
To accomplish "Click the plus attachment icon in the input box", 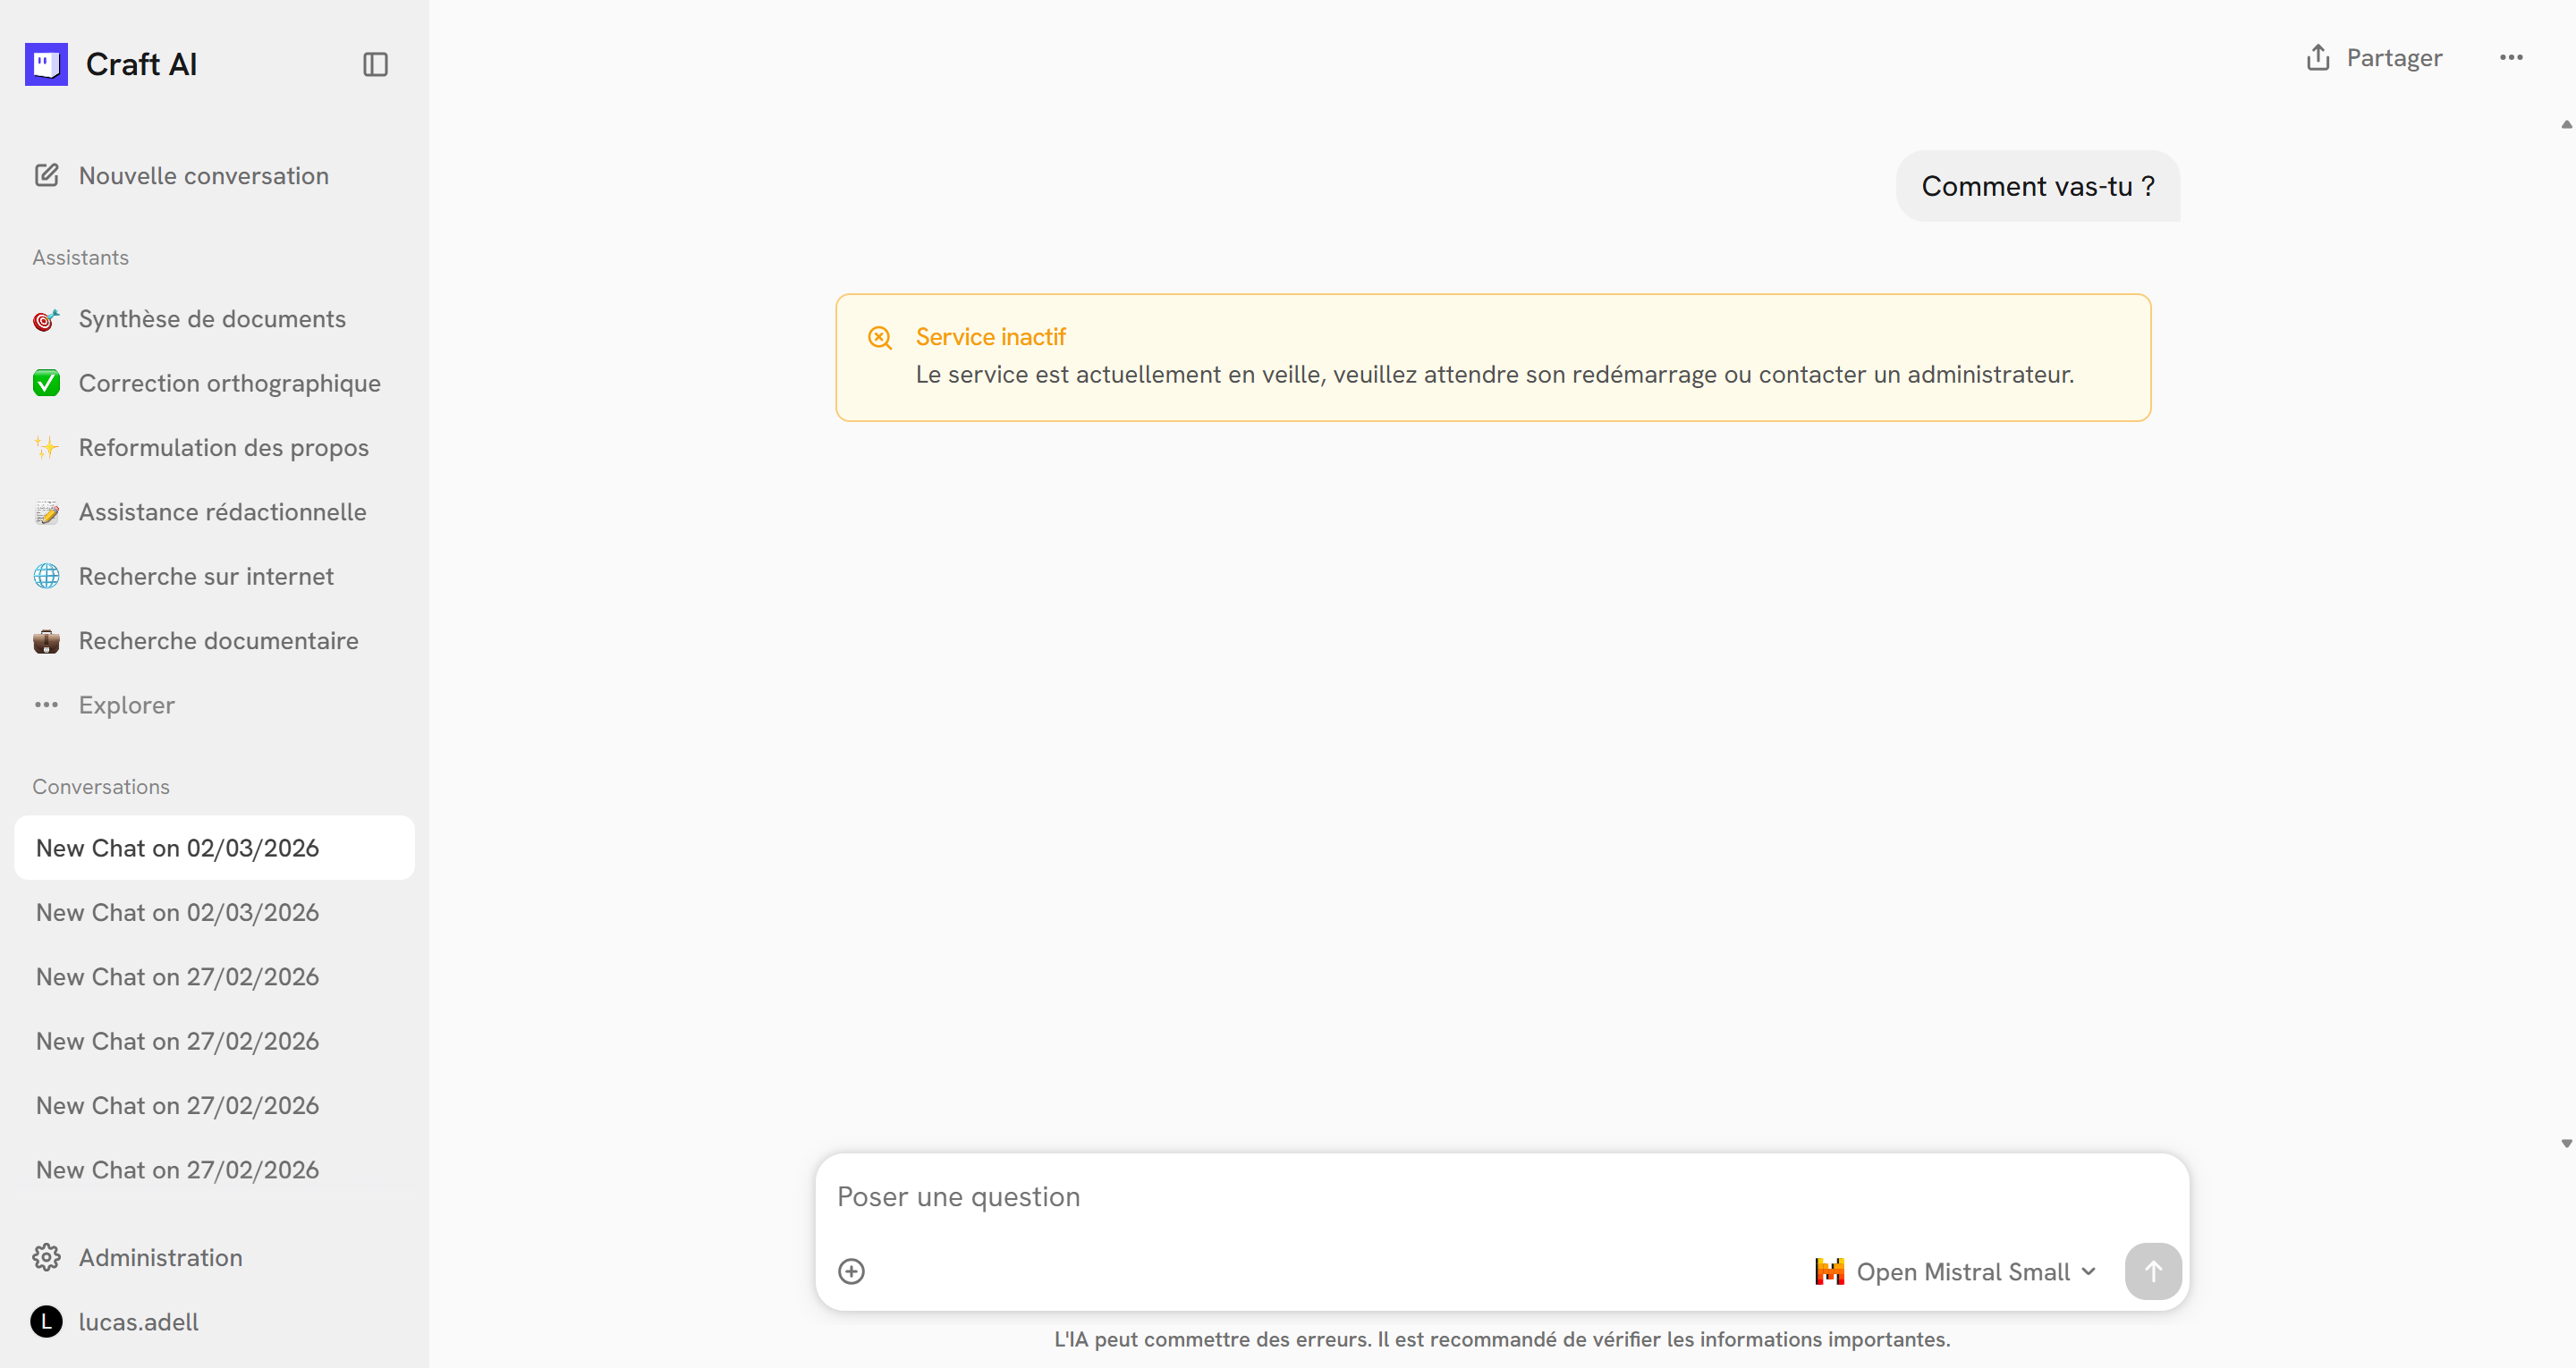I will (851, 1272).
